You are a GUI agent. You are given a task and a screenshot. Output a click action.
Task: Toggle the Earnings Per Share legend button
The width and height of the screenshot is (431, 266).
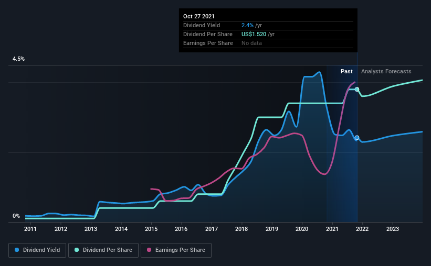(176, 250)
